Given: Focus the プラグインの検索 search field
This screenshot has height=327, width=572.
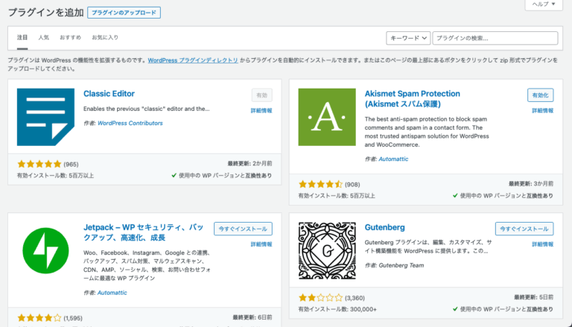Looking at the screenshot, I should pos(495,38).
